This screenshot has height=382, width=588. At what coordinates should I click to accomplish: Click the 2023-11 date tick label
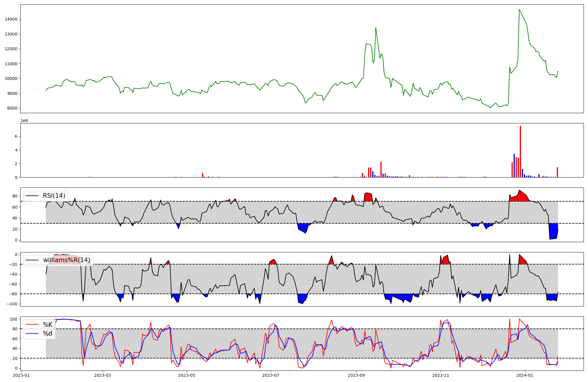point(441,375)
